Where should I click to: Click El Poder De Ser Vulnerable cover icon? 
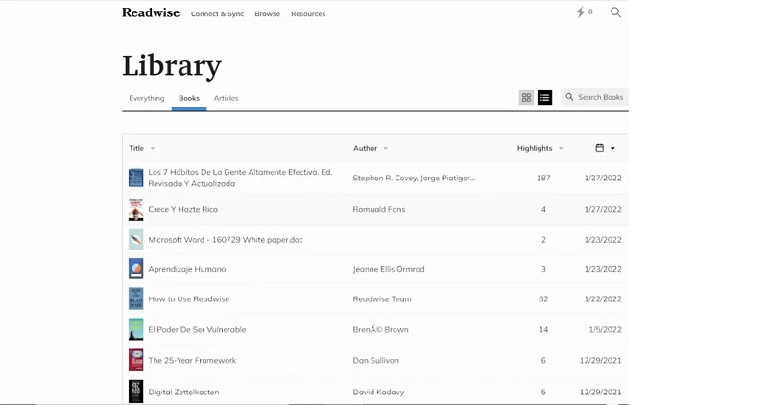pyautogui.click(x=135, y=329)
